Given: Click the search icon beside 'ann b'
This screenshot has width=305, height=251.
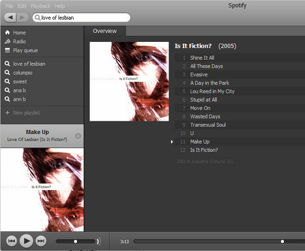Looking at the screenshot, I should click(x=7, y=99).
